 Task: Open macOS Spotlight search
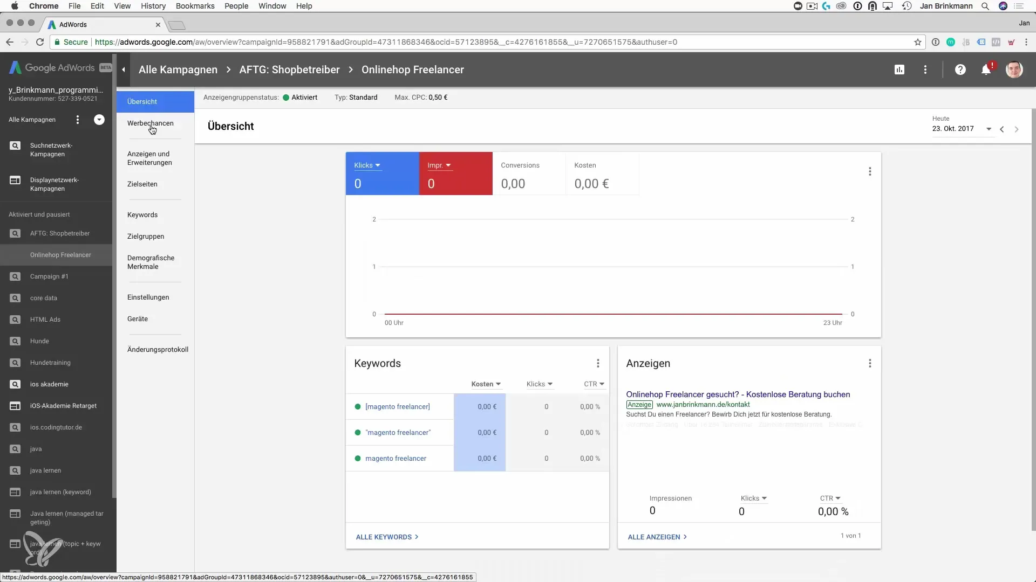(x=985, y=6)
